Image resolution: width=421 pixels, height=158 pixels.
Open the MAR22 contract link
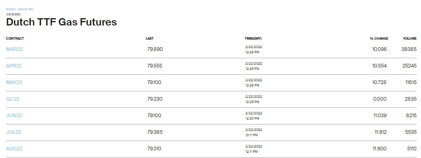coord(15,49)
